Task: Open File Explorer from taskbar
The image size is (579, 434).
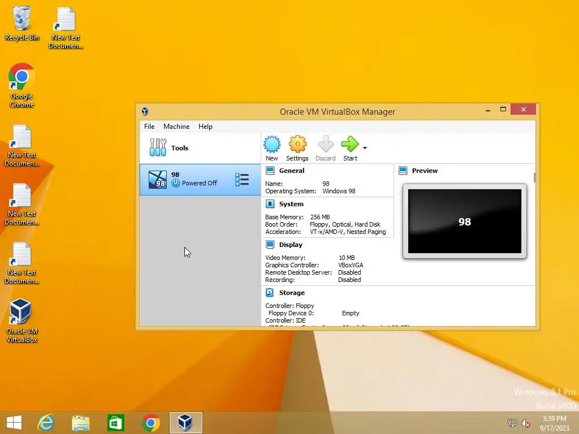Action: coord(80,423)
